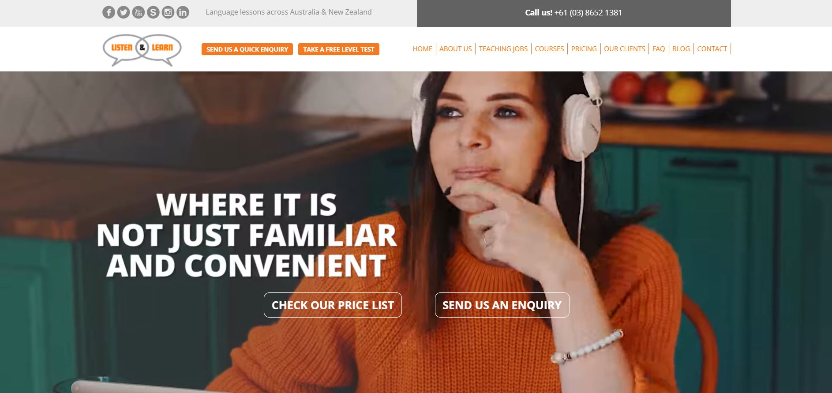The width and height of the screenshot is (832, 393).
Task: Open the Pricing menu item
Action: coord(584,49)
